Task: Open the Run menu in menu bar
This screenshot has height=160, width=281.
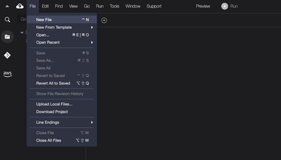Action: coord(100,6)
